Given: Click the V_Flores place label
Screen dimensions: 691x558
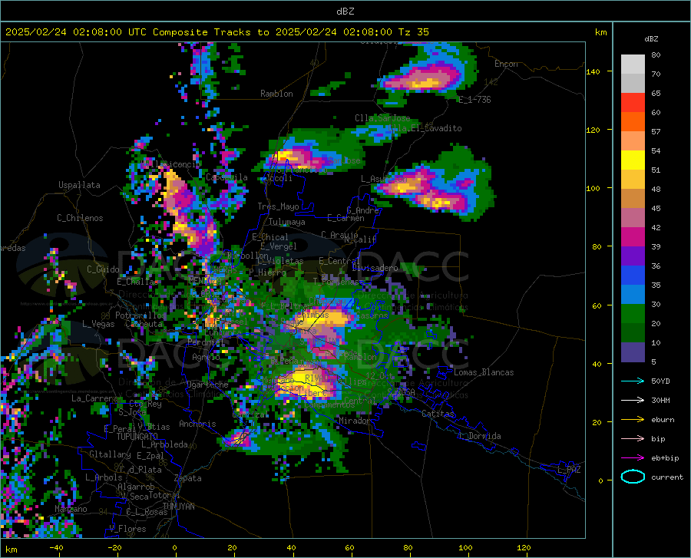Looking at the screenshot, I should click(x=127, y=529).
